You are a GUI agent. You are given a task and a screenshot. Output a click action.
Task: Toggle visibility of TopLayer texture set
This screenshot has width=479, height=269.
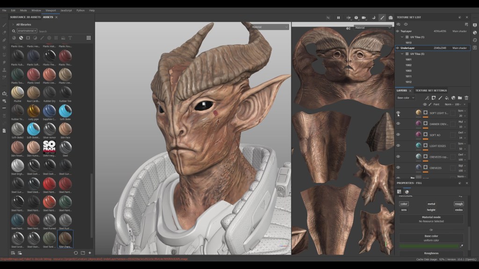[398, 31]
